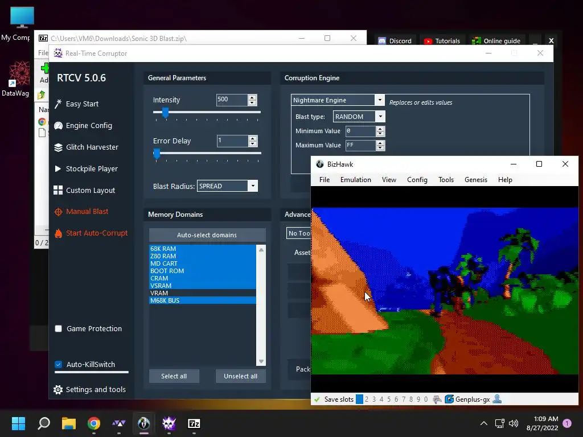
Task: Open the date and time clock
Action: [543, 423]
